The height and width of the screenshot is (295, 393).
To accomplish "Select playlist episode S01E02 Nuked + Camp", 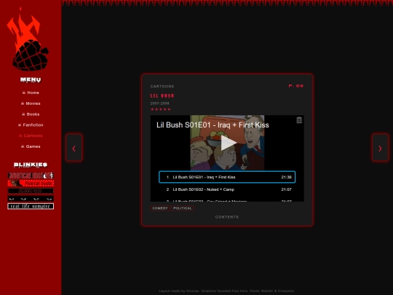I will click(227, 189).
